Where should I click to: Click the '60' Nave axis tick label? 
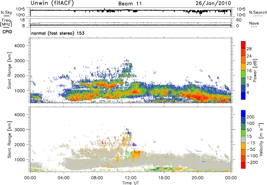[239, 20]
